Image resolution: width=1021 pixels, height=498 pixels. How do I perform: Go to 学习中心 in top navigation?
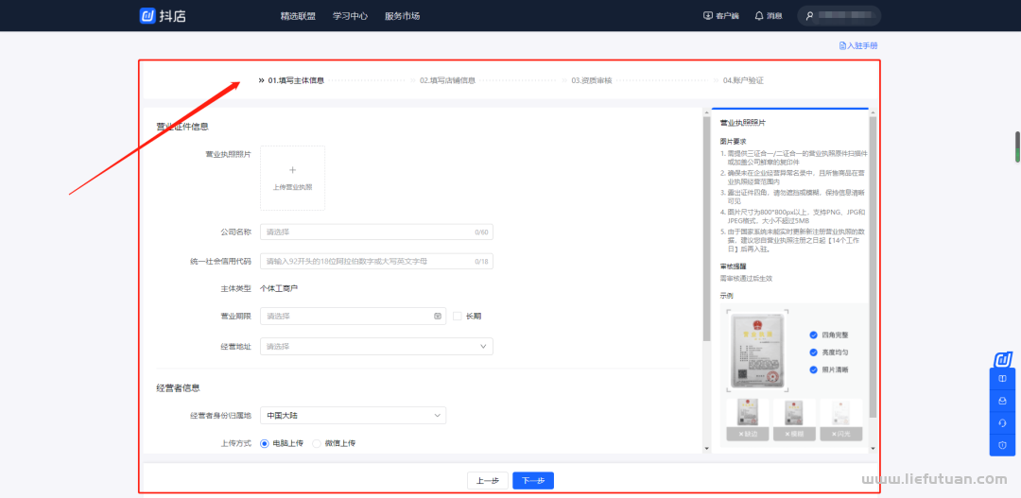[350, 16]
